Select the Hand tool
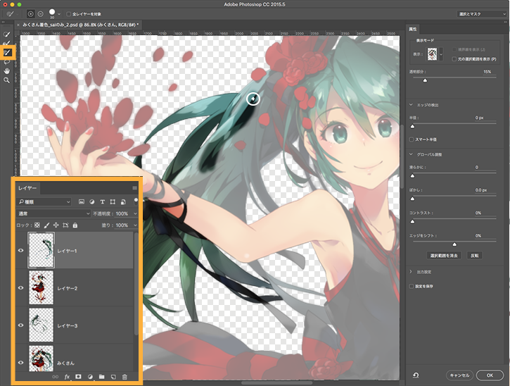510x386 pixels. click(x=6, y=71)
